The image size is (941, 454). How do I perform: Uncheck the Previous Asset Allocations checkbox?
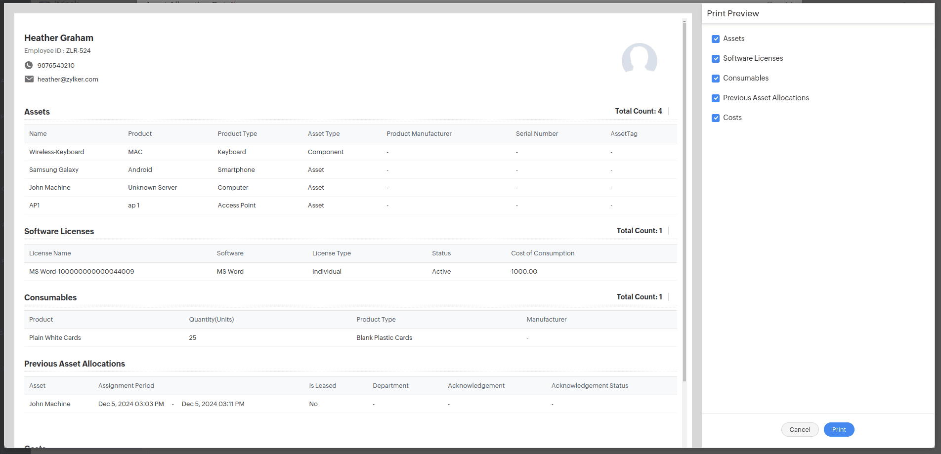pos(716,98)
